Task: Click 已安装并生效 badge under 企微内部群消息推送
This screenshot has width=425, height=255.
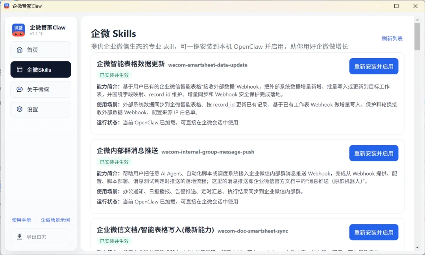Action: point(115,162)
